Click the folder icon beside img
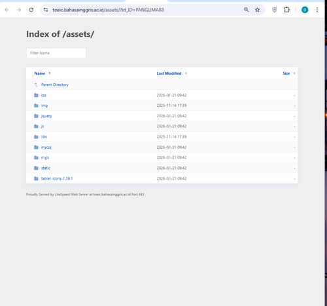 [x=36, y=105]
